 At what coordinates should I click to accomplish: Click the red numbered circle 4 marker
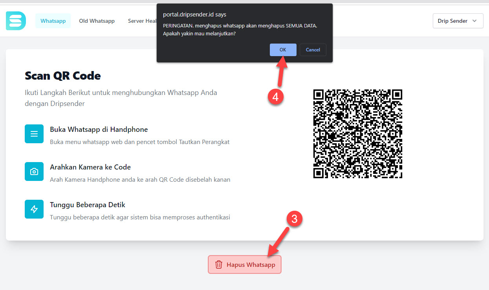[275, 97]
